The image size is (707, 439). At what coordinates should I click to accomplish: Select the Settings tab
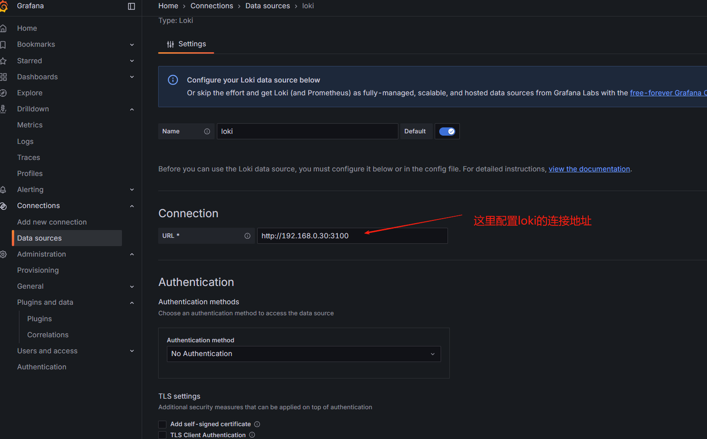coord(186,44)
